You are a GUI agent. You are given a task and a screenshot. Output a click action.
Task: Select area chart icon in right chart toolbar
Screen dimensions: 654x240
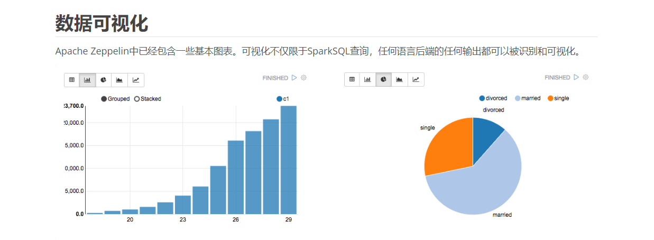[x=400, y=80]
